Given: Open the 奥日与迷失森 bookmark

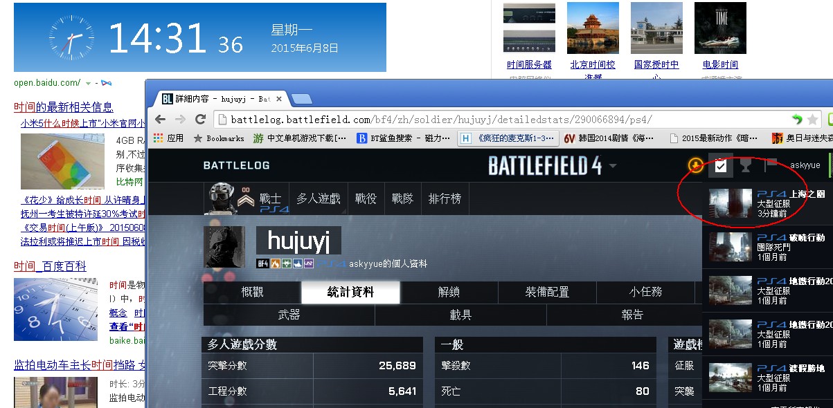Looking at the screenshot, I should coord(802,138).
